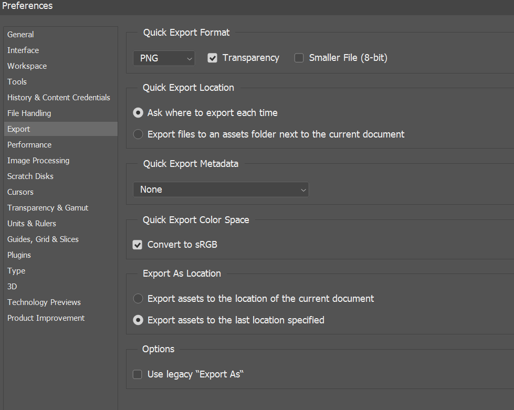The height and width of the screenshot is (410, 514).
Task: Uncheck Convert to sRGB
Action: pos(138,245)
